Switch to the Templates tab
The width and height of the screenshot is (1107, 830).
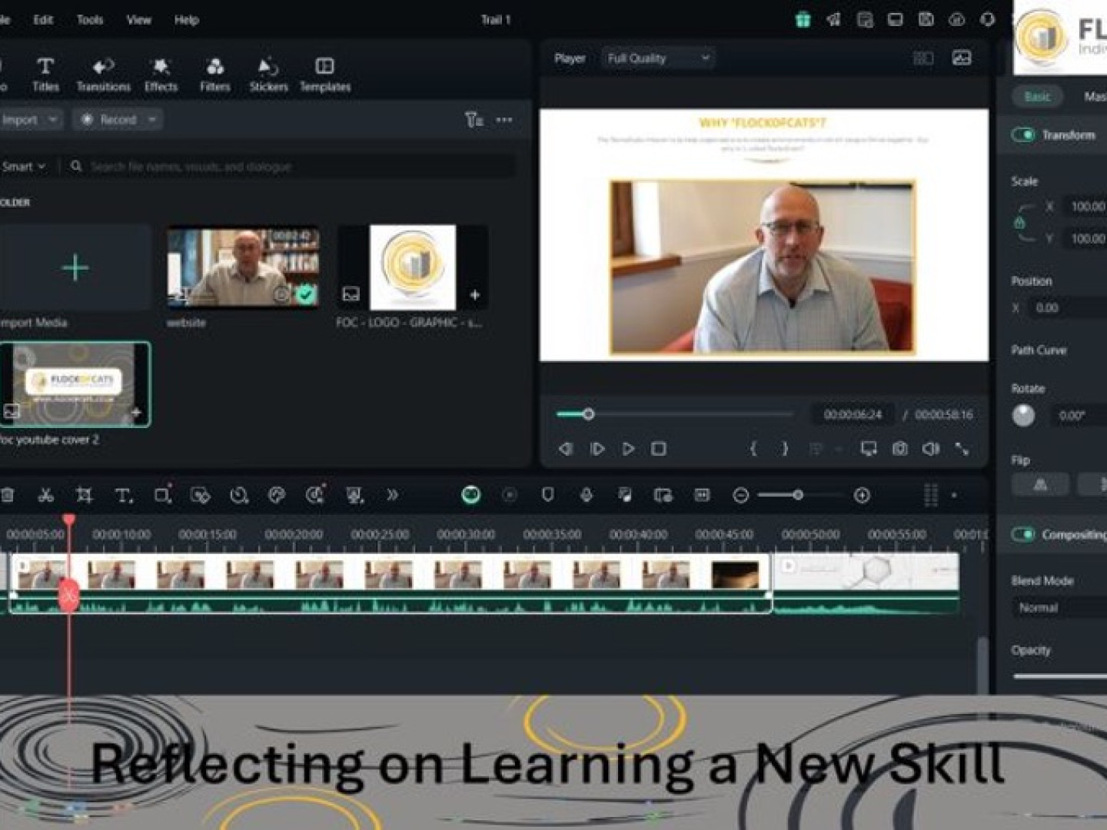tap(325, 75)
